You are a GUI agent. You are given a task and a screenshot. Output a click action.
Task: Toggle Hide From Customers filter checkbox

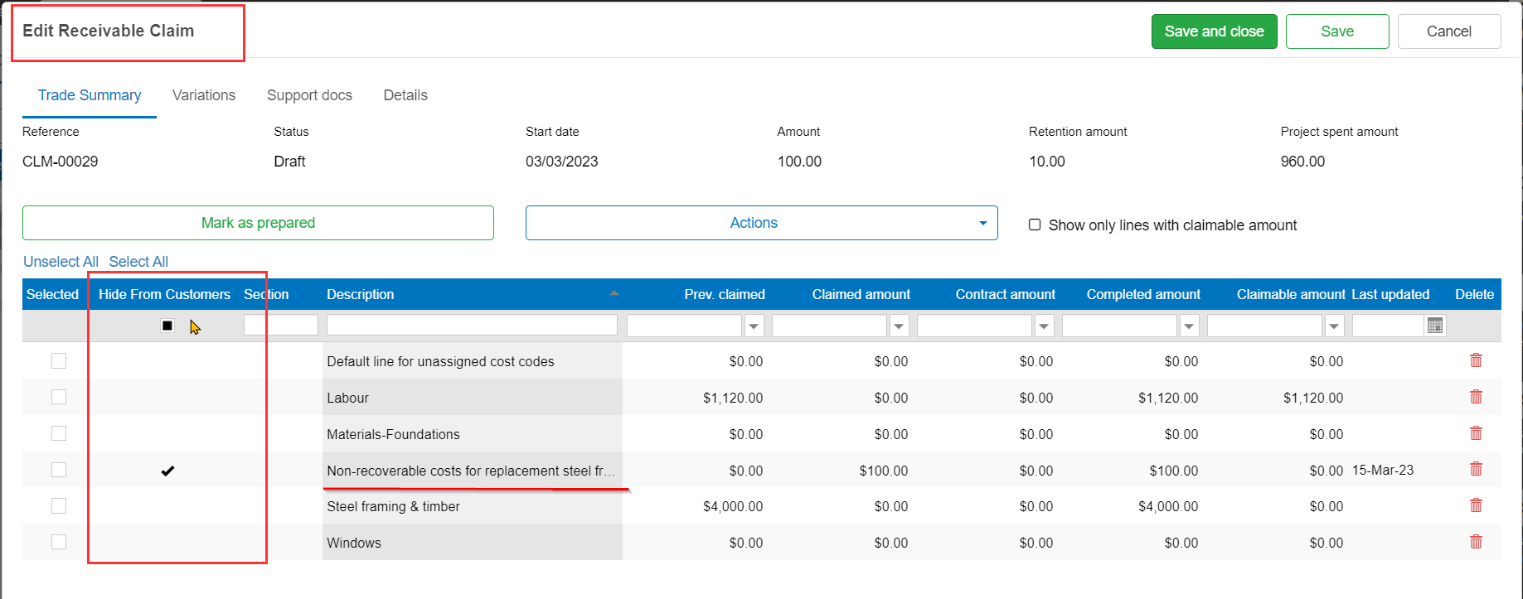tap(167, 326)
